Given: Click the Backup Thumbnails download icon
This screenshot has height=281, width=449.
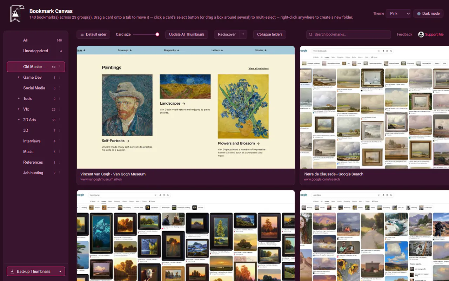Looking at the screenshot, I should tap(12, 272).
